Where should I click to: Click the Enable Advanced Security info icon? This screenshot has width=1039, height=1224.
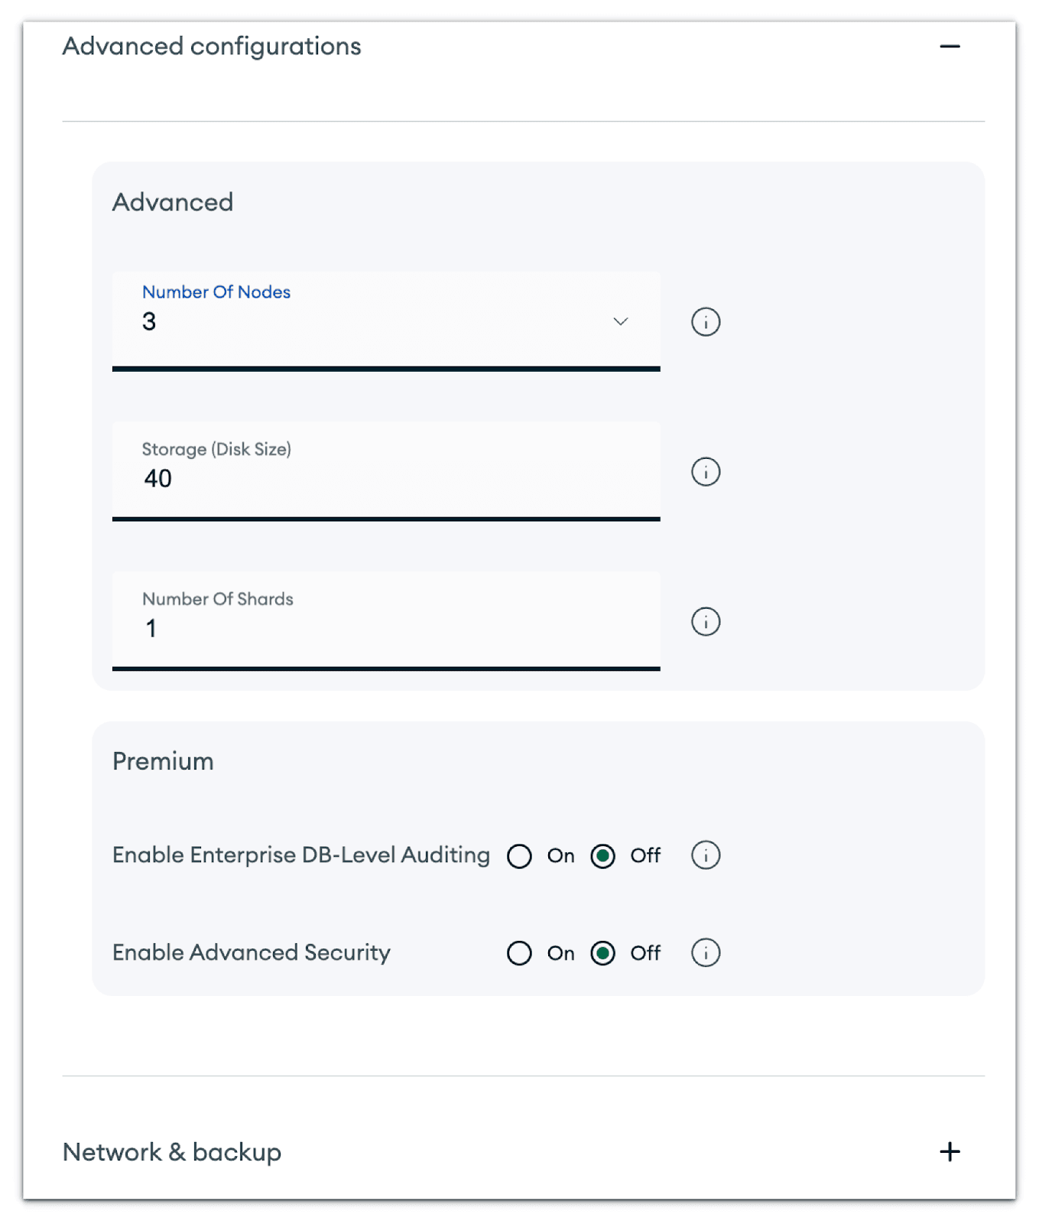coord(704,953)
